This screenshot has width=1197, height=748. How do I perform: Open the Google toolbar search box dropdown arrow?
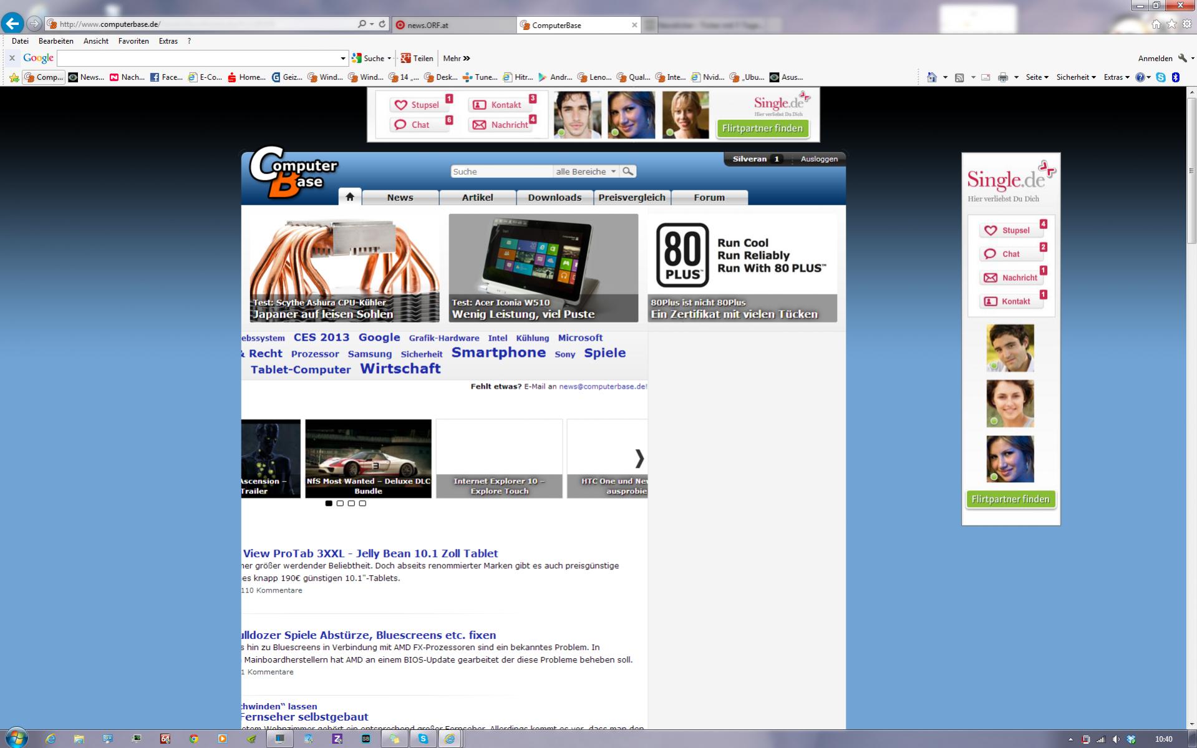342,58
